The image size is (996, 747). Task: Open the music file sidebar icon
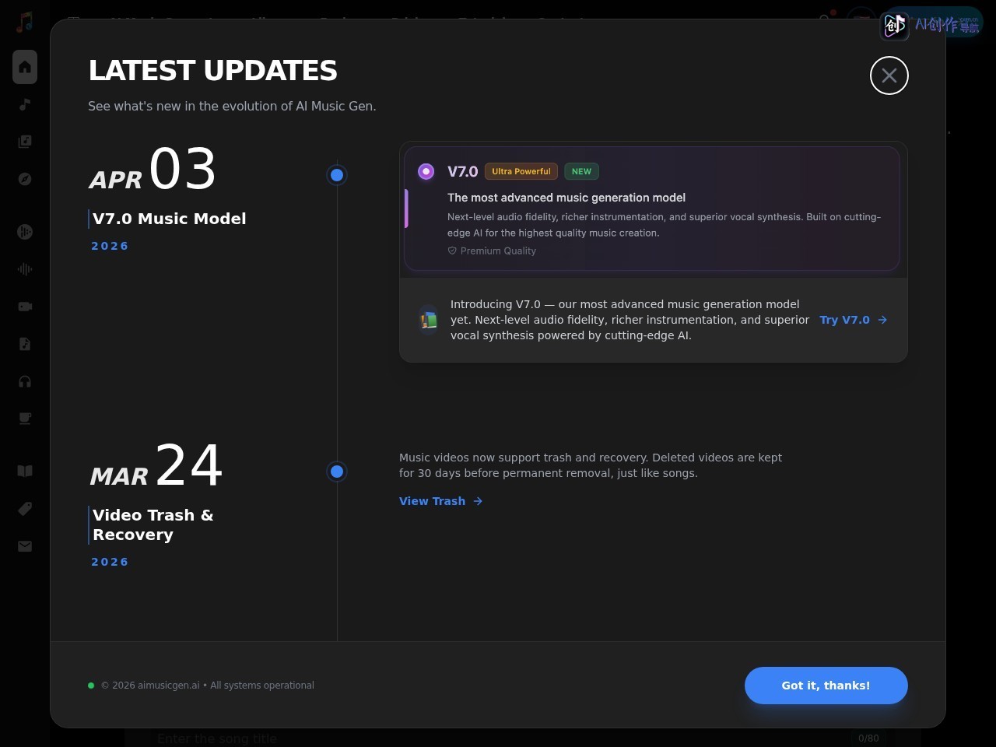point(25,344)
